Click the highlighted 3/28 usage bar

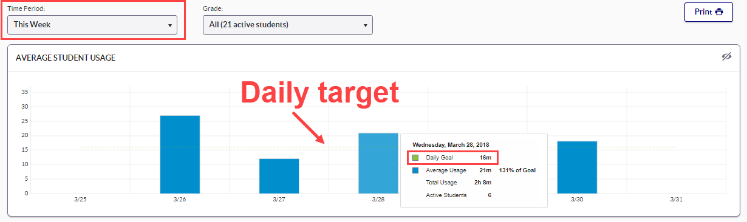coord(379,163)
